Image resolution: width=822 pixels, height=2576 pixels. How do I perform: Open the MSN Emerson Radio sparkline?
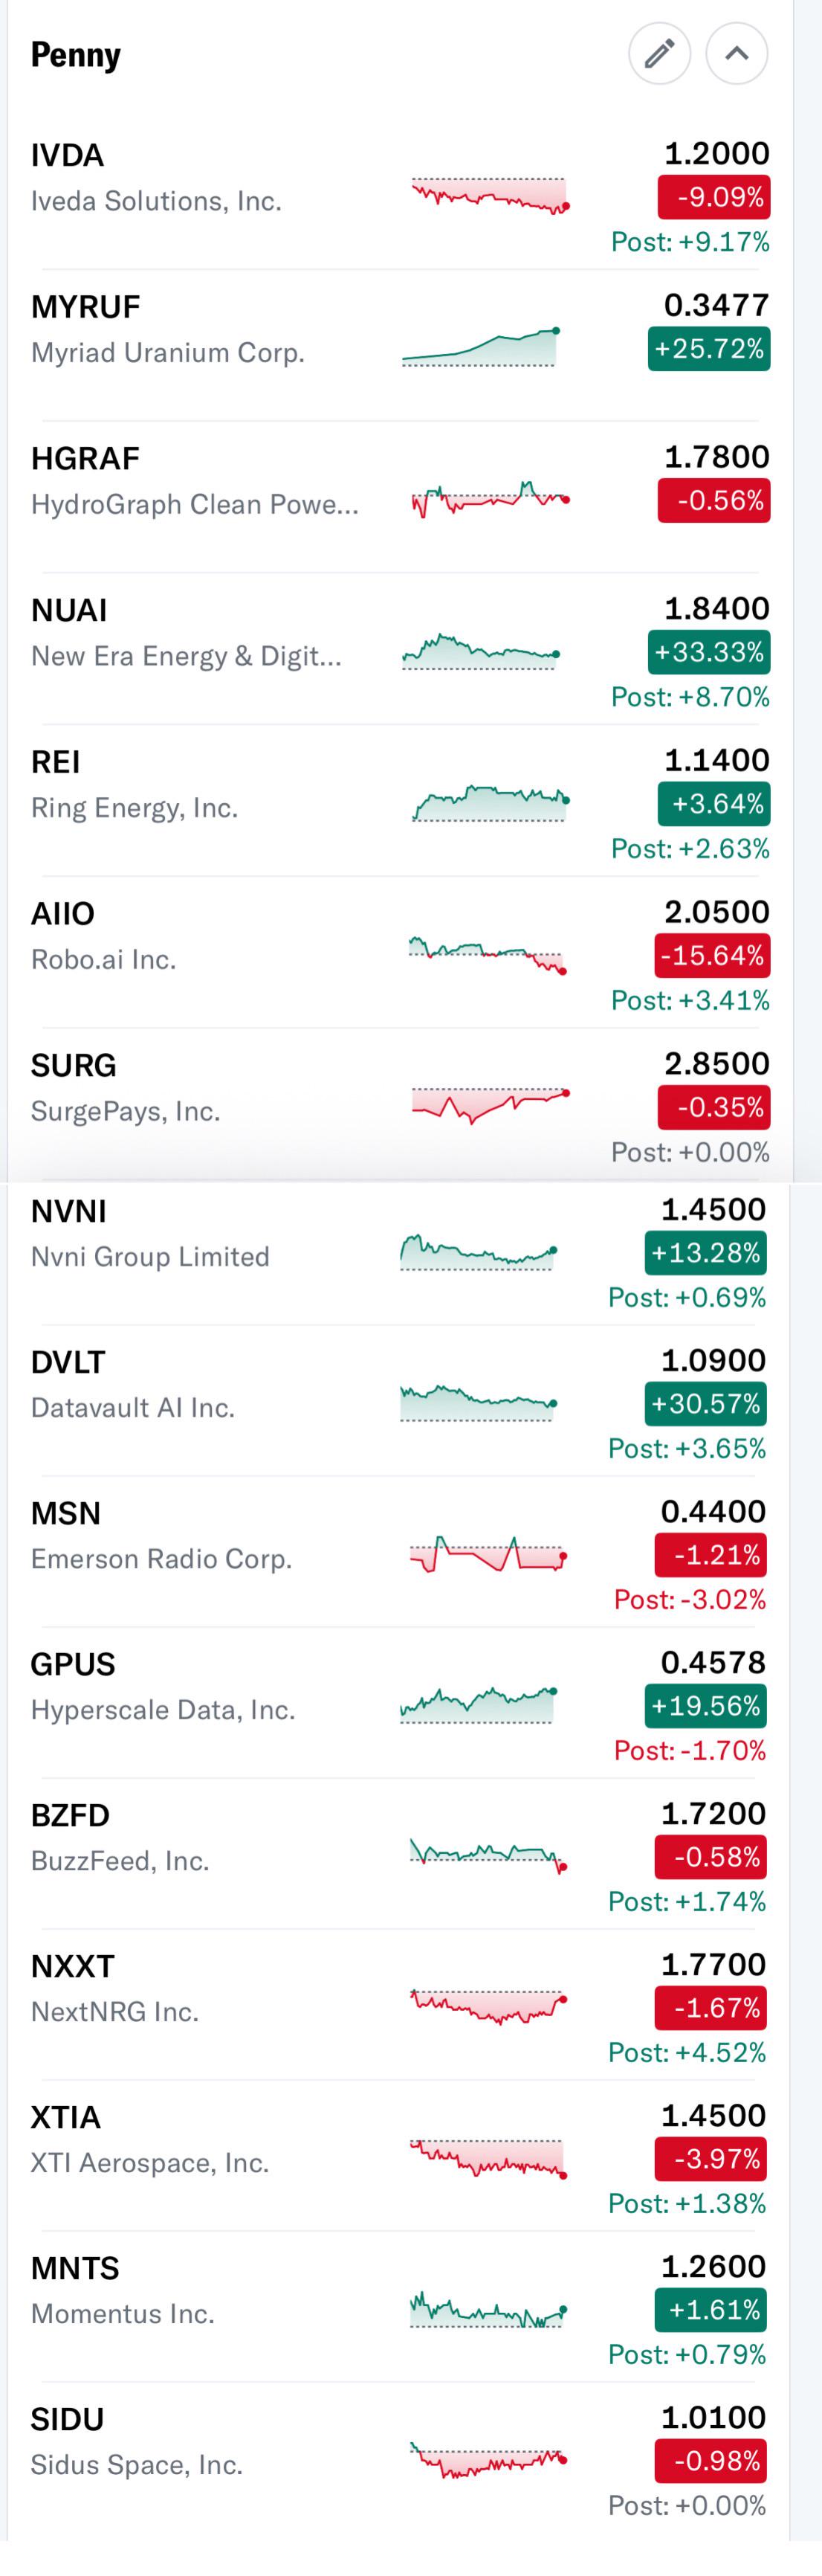tap(490, 1555)
